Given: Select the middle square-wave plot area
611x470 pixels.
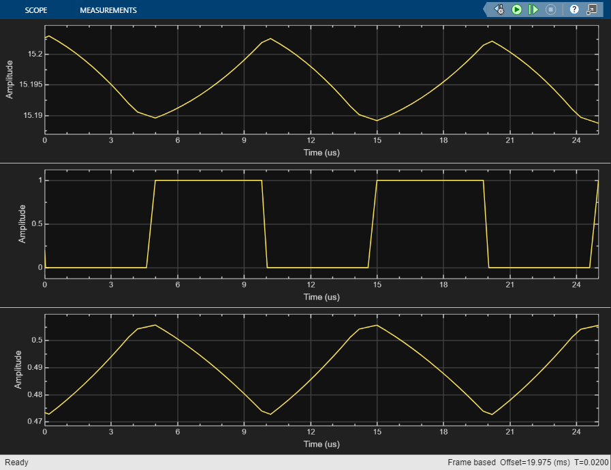Looking at the screenshot, I should (x=322, y=225).
